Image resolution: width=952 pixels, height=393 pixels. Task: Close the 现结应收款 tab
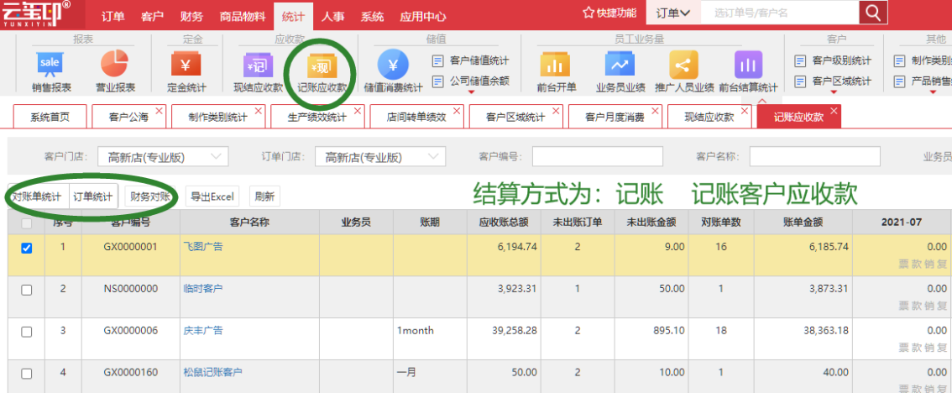click(x=745, y=110)
